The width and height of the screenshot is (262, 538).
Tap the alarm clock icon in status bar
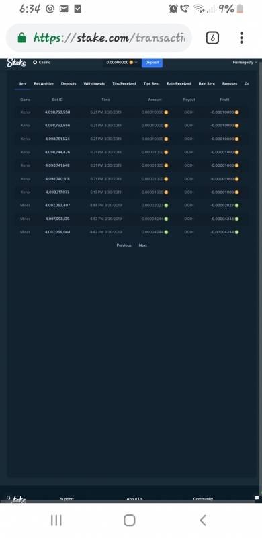(x=173, y=9)
